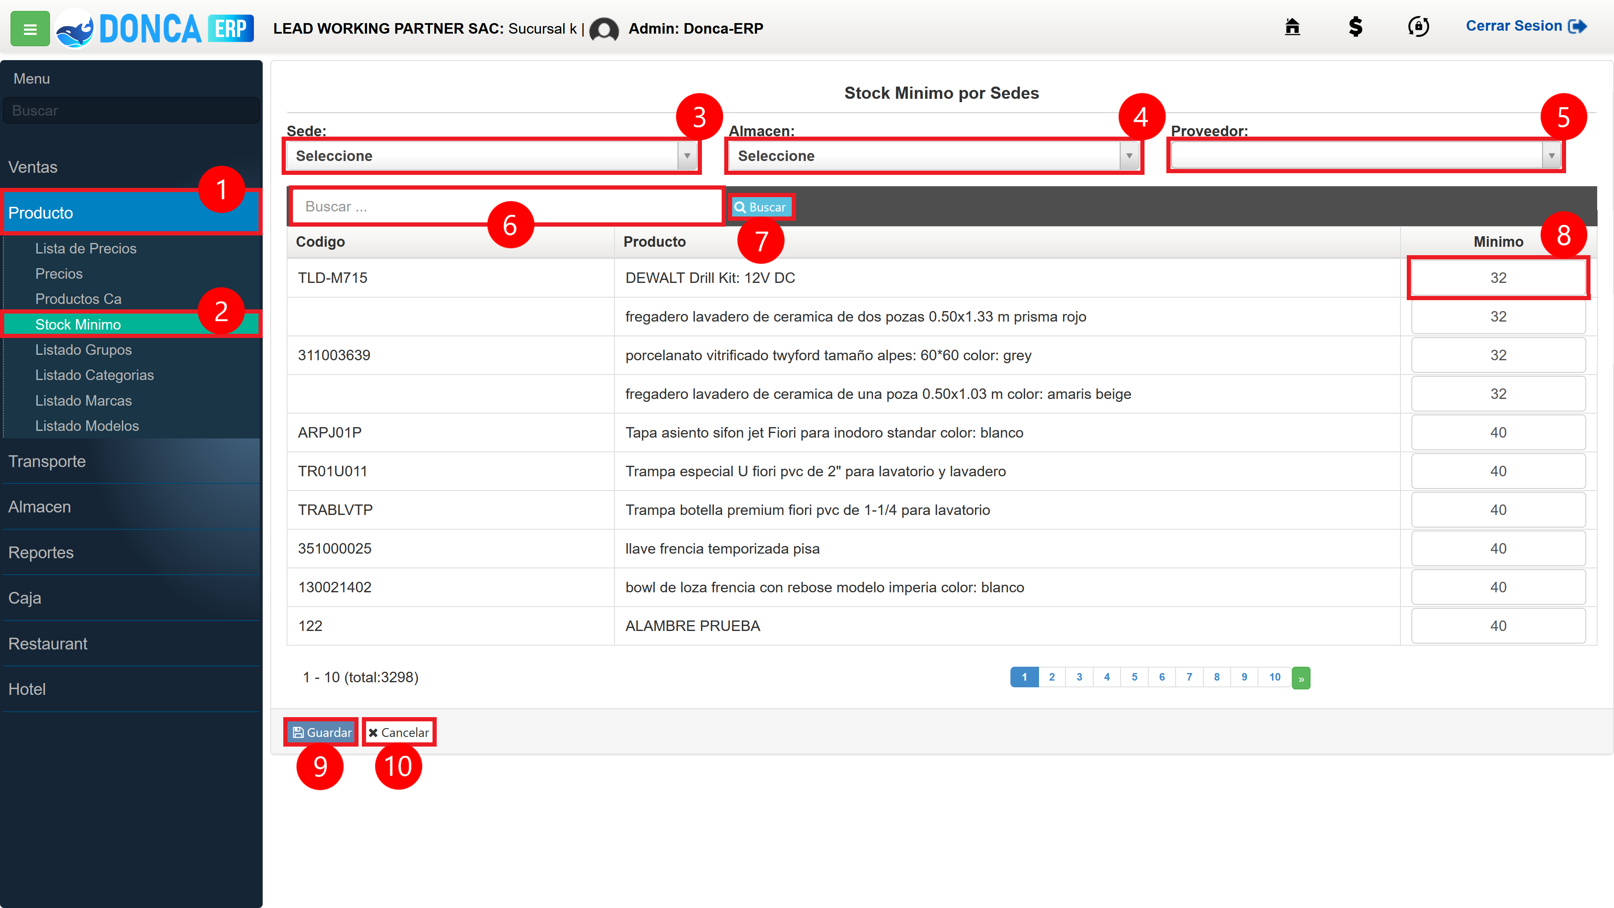
Task: Edit Minimo for fregadero dos pozas row
Action: pos(1498,317)
